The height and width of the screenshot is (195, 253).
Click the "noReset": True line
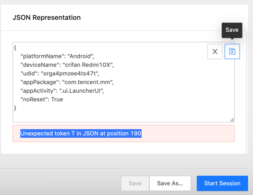(x=42, y=99)
